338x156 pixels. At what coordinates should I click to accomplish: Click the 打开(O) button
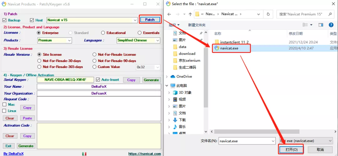[291, 149]
